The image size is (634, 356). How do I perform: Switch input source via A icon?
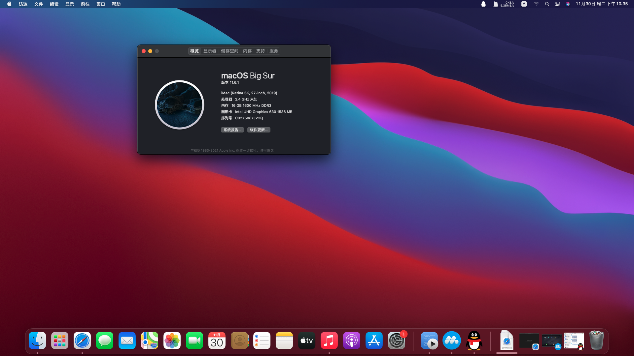click(x=524, y=4)
